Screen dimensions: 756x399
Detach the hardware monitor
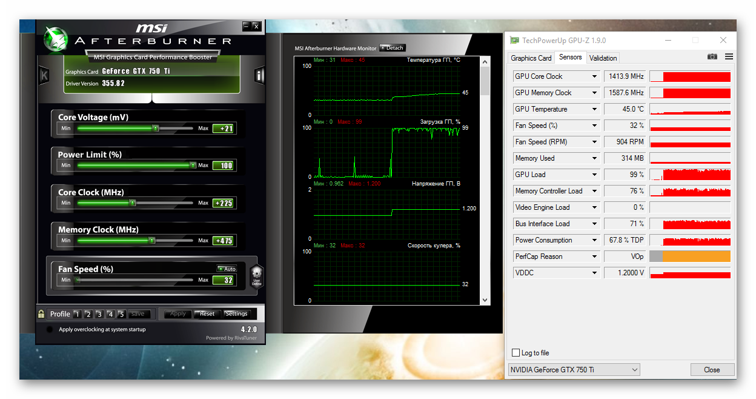[x=393, y=48]
